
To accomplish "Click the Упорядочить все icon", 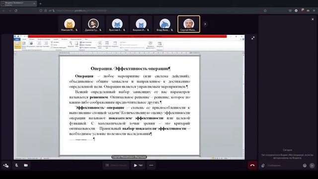I will click(107, 45).
